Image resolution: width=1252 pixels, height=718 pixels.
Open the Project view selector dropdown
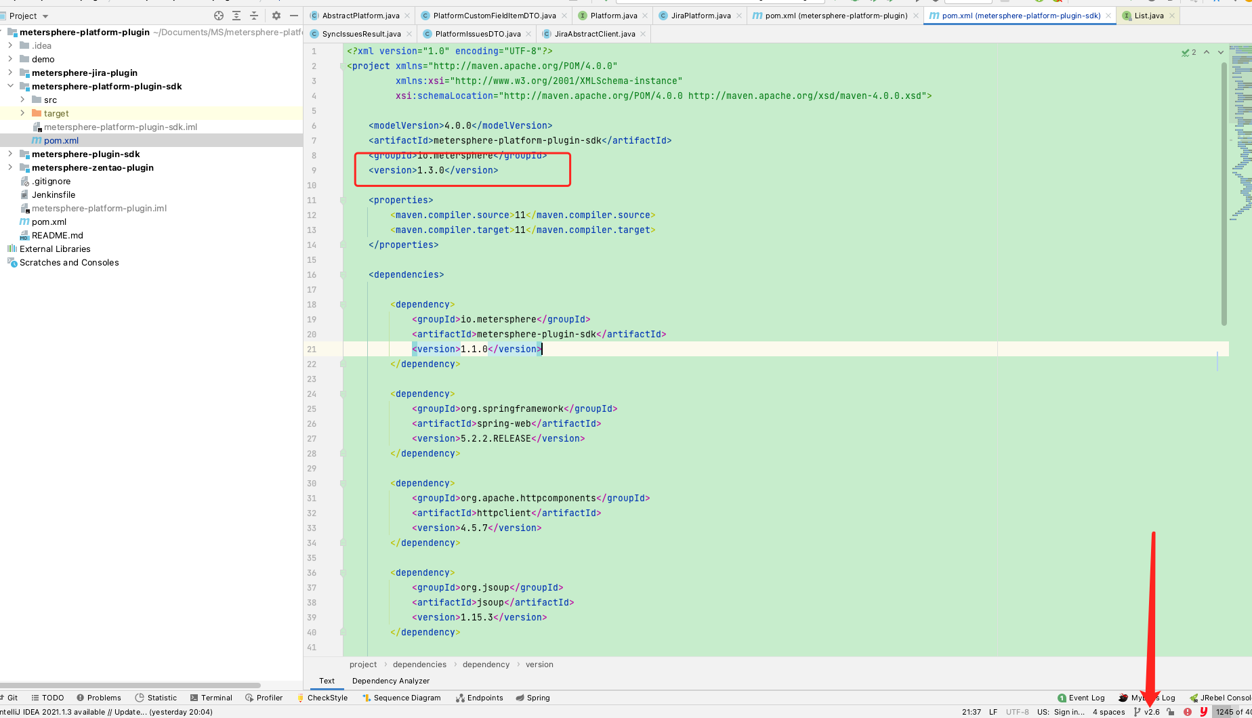coord(28,16)
